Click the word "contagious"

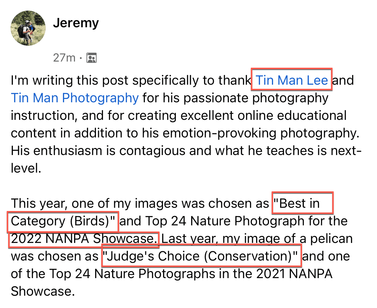pos(152,151)
